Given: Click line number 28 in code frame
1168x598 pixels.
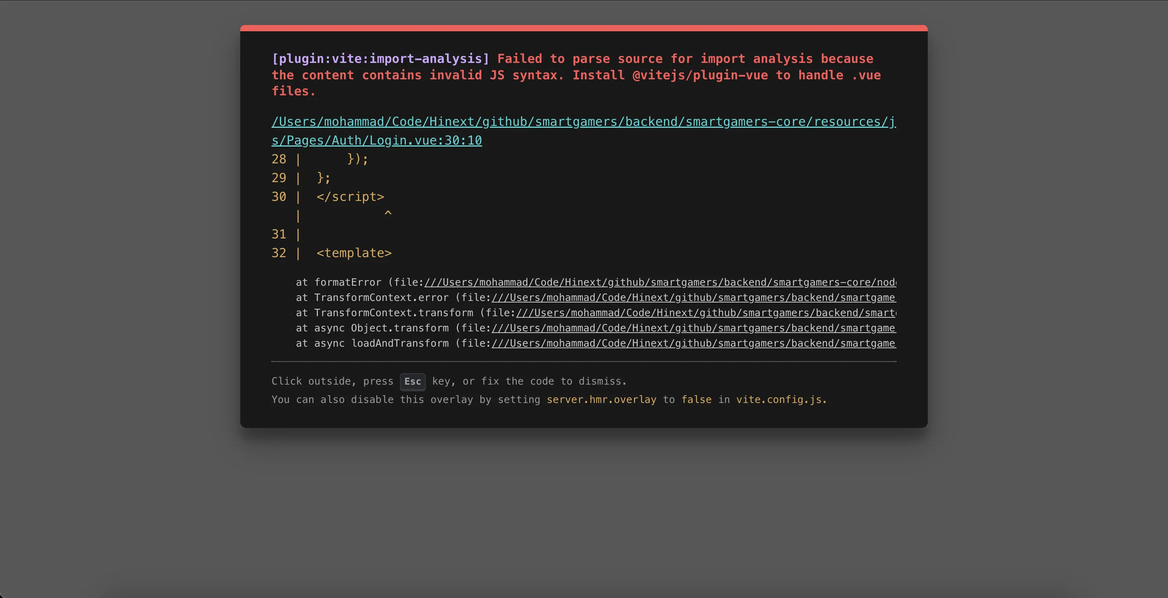Looking at the screenshot, I should coord(279,159).
